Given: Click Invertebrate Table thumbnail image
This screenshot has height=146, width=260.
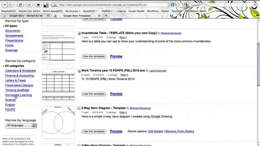Looking at the screenshot, I should pos(58,47).
